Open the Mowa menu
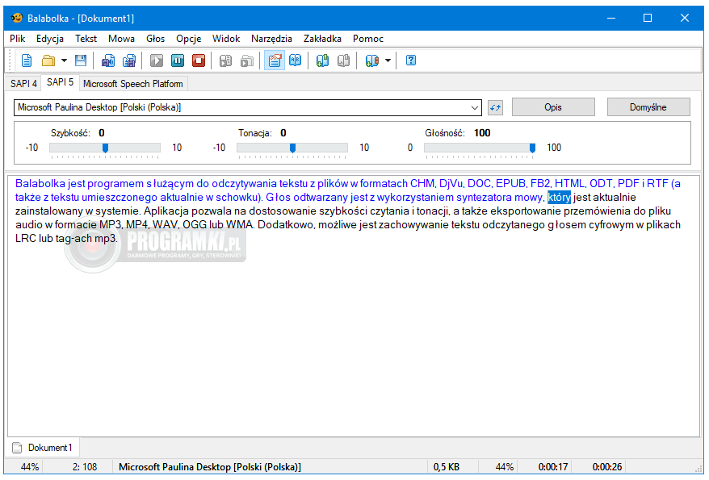The height and width of the screenshot is (480, 709). click(121, 39)
